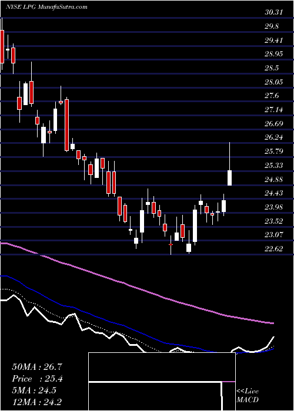Click the 27.14 price axis label
294x411 pixels.
[273, 110]
